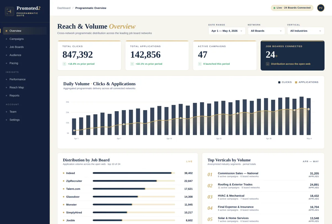Click the Dashboard breadcrumb link
Screen dimensions: 332x224
click(64, 8)
